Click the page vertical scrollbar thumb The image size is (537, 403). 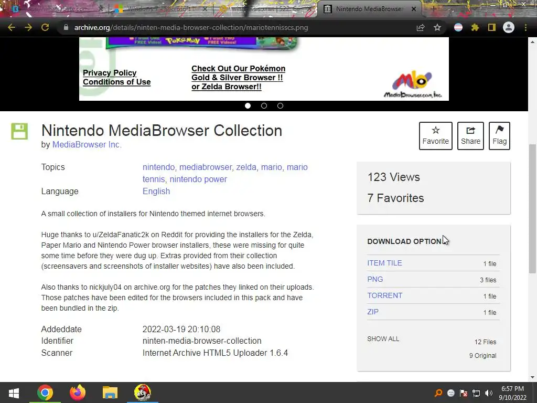[x=533, y=208]
